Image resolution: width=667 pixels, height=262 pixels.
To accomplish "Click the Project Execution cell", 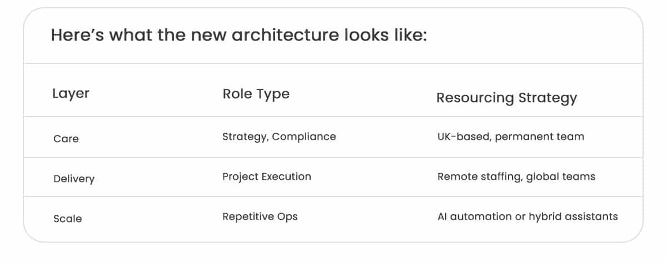I will point(267,177).
